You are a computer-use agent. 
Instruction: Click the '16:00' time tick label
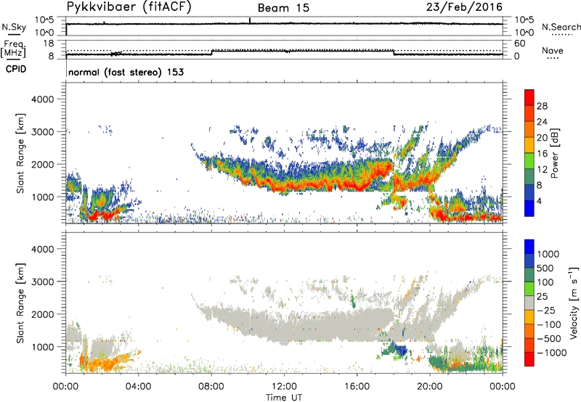click(x=357, y=387)
